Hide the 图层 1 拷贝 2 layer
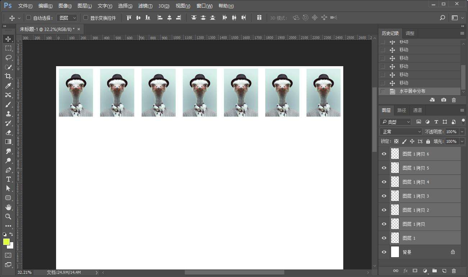 pos(384,210)
